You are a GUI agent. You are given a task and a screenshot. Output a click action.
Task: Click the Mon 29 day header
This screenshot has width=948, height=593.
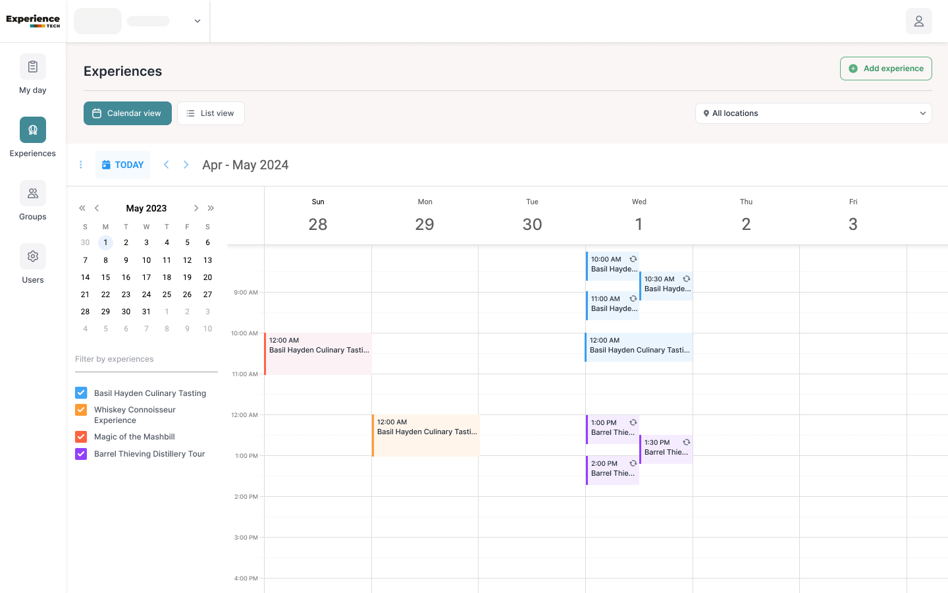click(425, 216)
